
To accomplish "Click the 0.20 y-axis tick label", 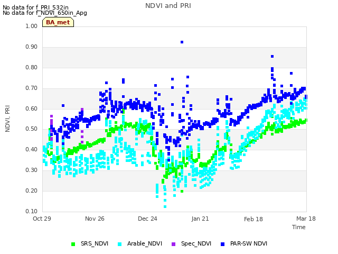I will (32, 190).
